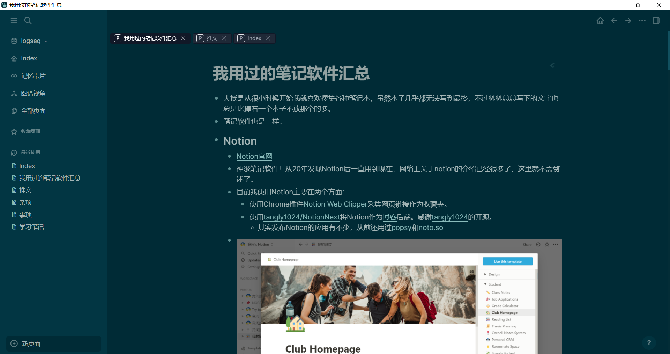Open recent page 事项
Screen dimensions: 670x354
[x=25, y=215]
